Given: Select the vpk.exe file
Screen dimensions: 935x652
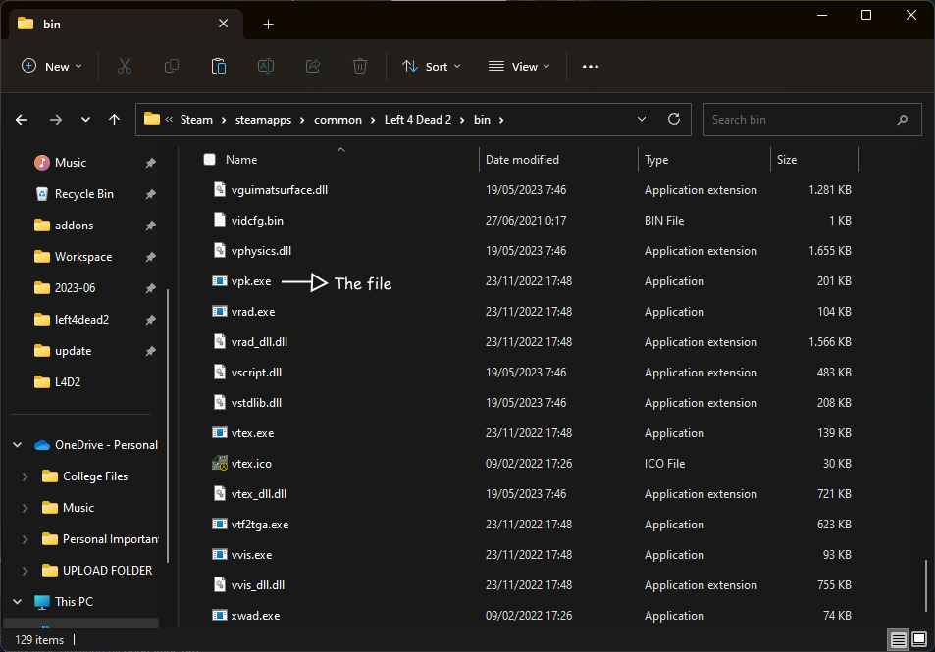Looking at the screenshot, I should (251, 281).
